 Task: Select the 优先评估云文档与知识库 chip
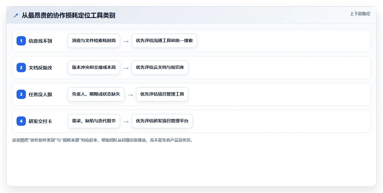[x=160, y=68]
